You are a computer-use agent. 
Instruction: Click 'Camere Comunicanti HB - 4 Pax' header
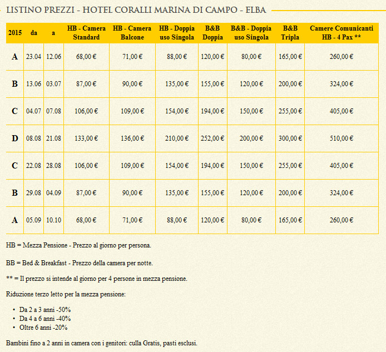point(342,33)
